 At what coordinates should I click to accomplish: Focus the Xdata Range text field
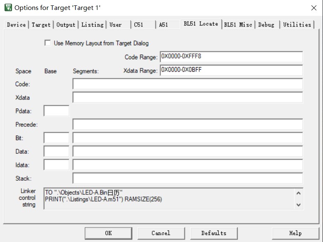coord(231,70)
